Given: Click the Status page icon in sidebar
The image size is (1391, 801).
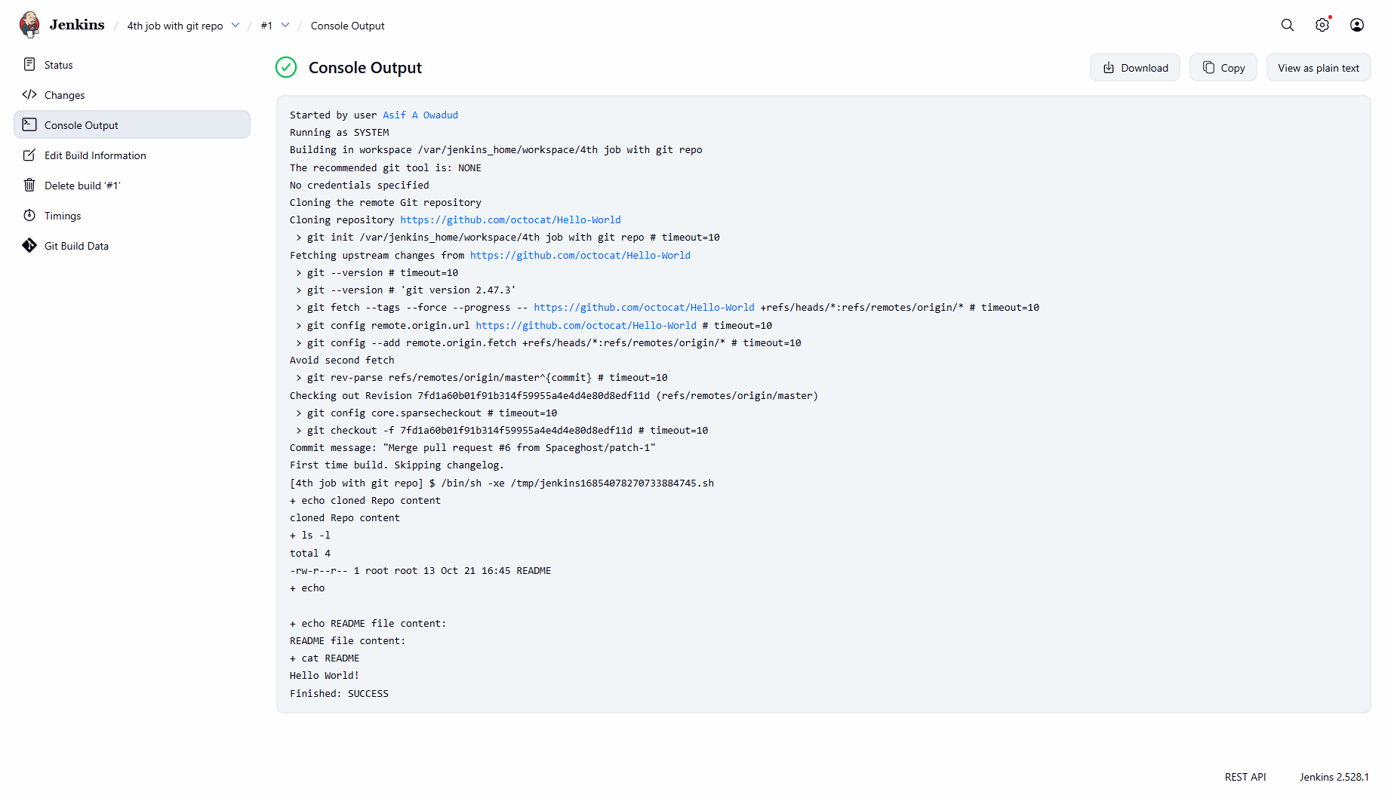Looking at the screenshot, I should pos(29,64).
